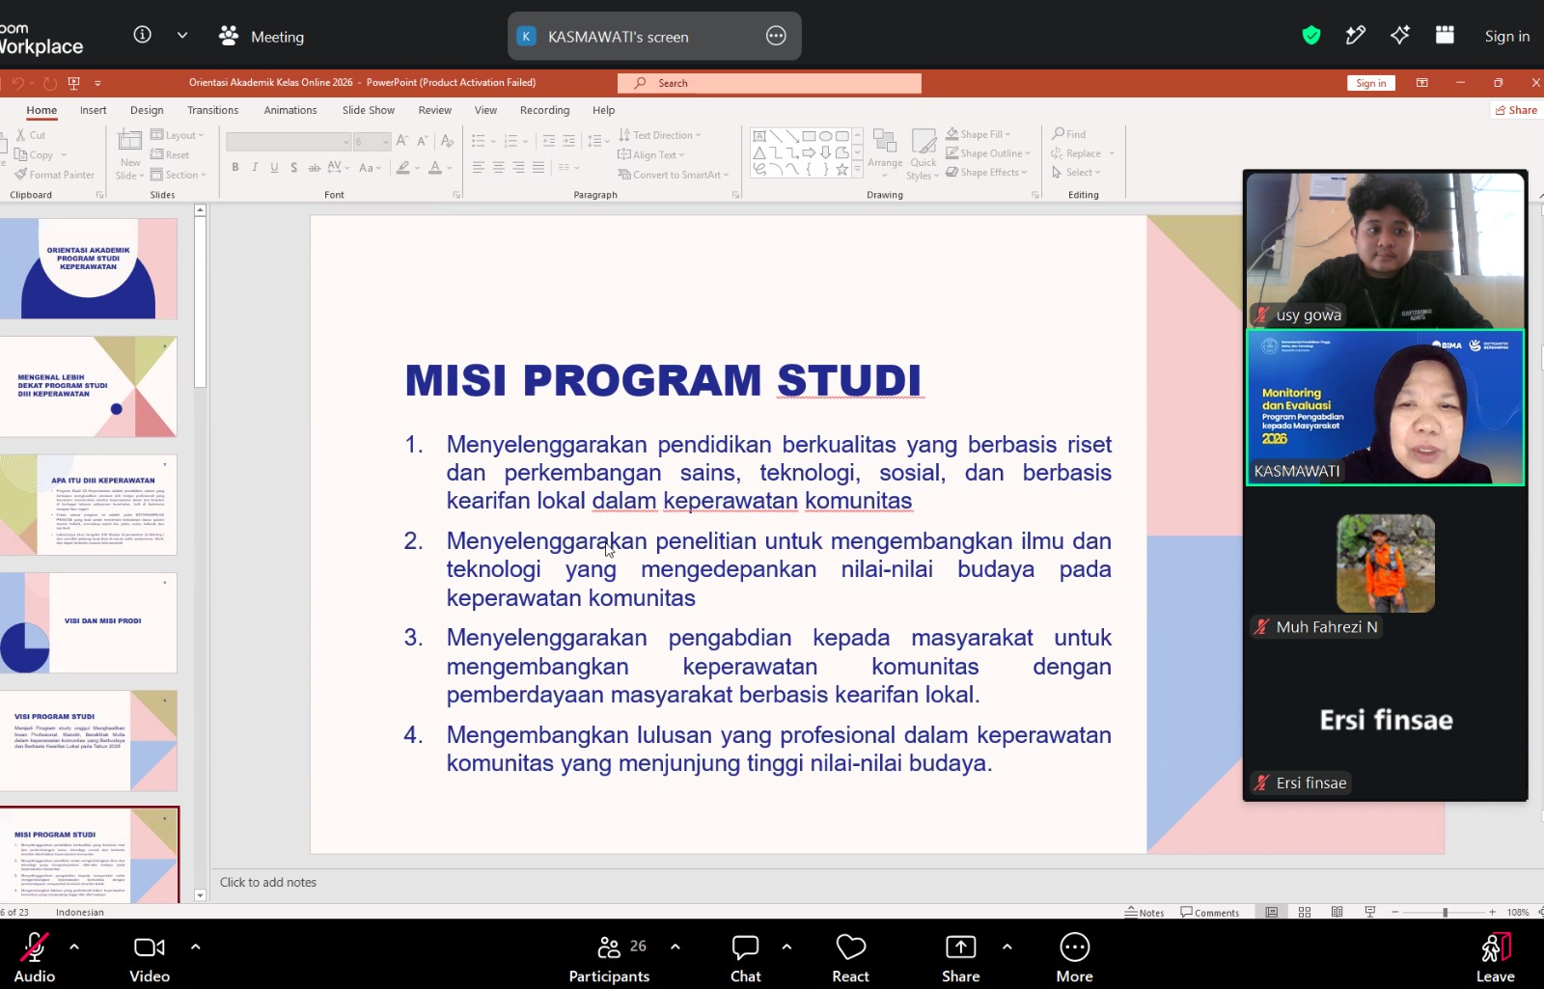1544x989 pixels.
Task: Open the Layout dropdown
Action: point(178,135)
